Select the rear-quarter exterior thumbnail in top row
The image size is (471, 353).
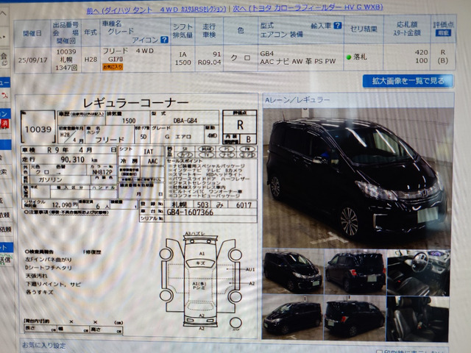tap(355, 269)
